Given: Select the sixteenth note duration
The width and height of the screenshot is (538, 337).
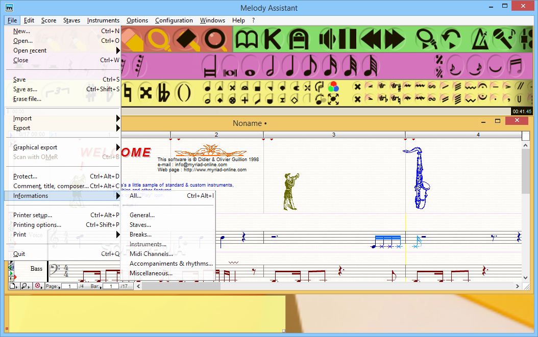Looking at the screenshot, I should pos(330,66).
